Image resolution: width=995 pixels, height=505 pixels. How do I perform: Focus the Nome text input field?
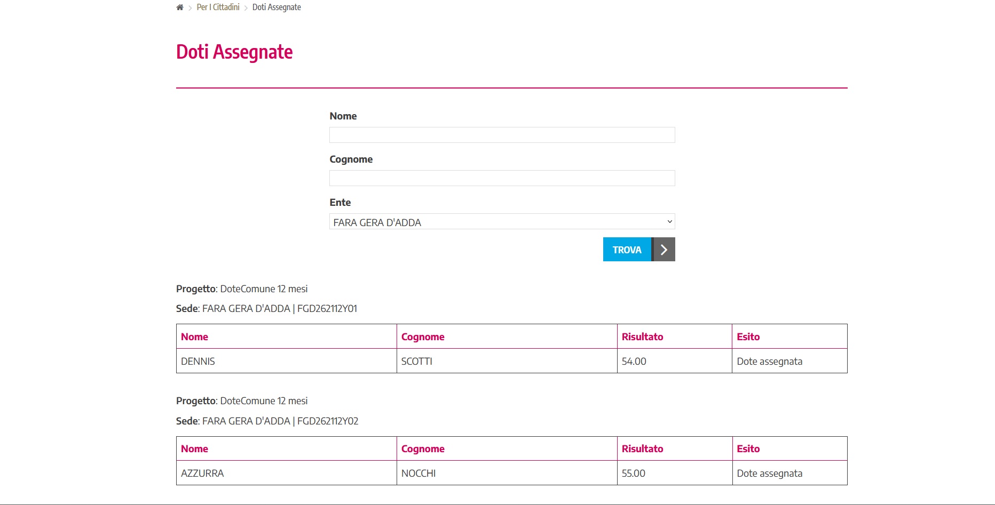click(x=502, y=135)
